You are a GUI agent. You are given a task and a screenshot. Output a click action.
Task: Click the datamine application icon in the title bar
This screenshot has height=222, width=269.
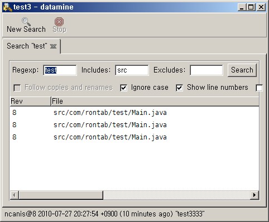[7, 7]
